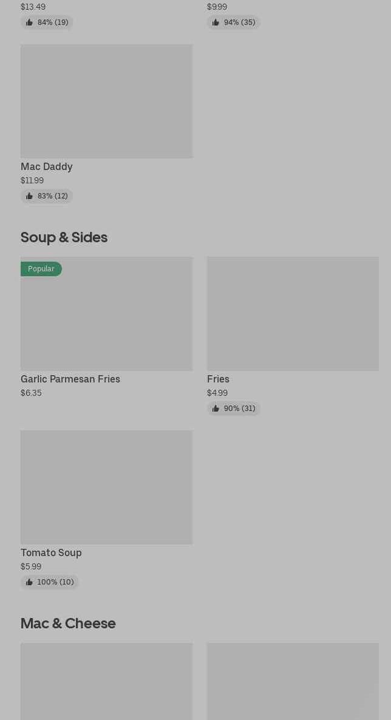Select the Fries item photo

pyautogui.click(x=293, y=313)
